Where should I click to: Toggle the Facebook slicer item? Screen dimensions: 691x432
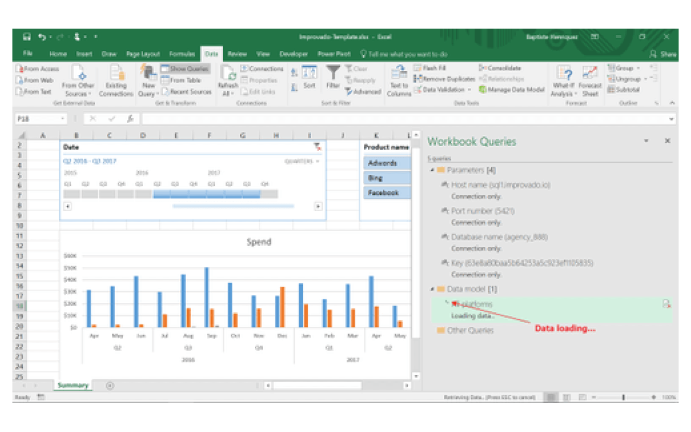[x=387, y=193]
